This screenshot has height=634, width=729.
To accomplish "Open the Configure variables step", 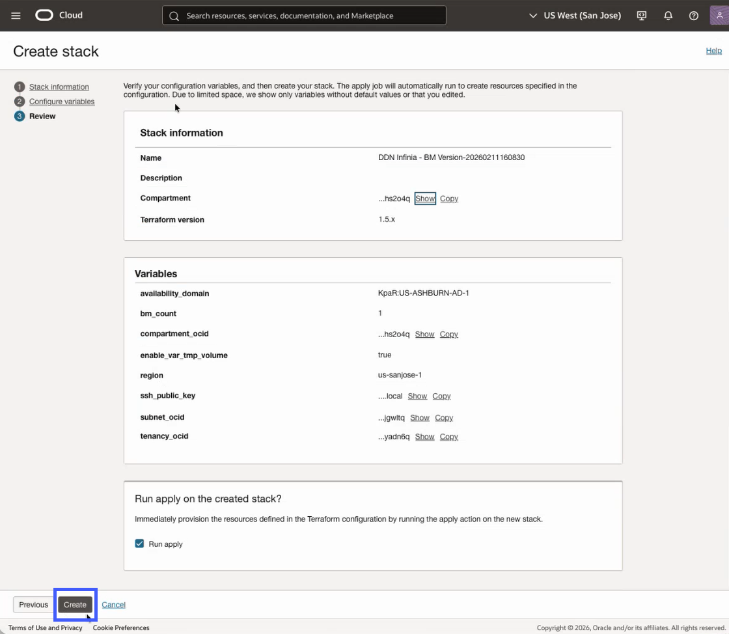I will point(61,101).
